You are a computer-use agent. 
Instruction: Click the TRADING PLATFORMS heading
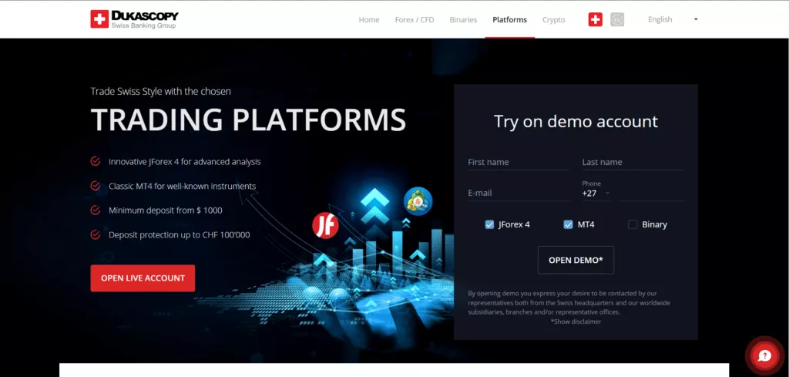(x=248, y=119)
